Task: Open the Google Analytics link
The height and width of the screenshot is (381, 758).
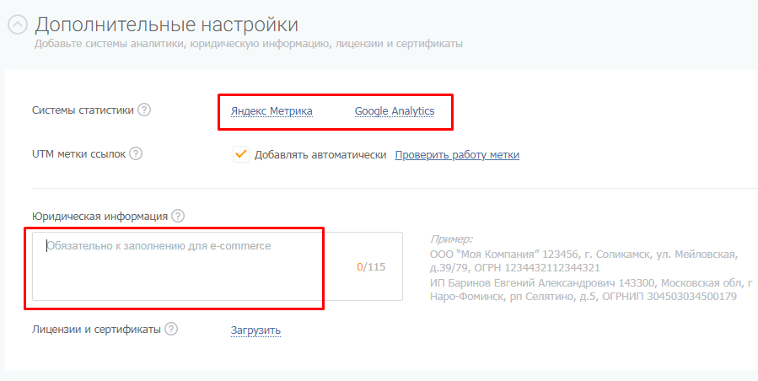Action: click(x=395, y=111)
